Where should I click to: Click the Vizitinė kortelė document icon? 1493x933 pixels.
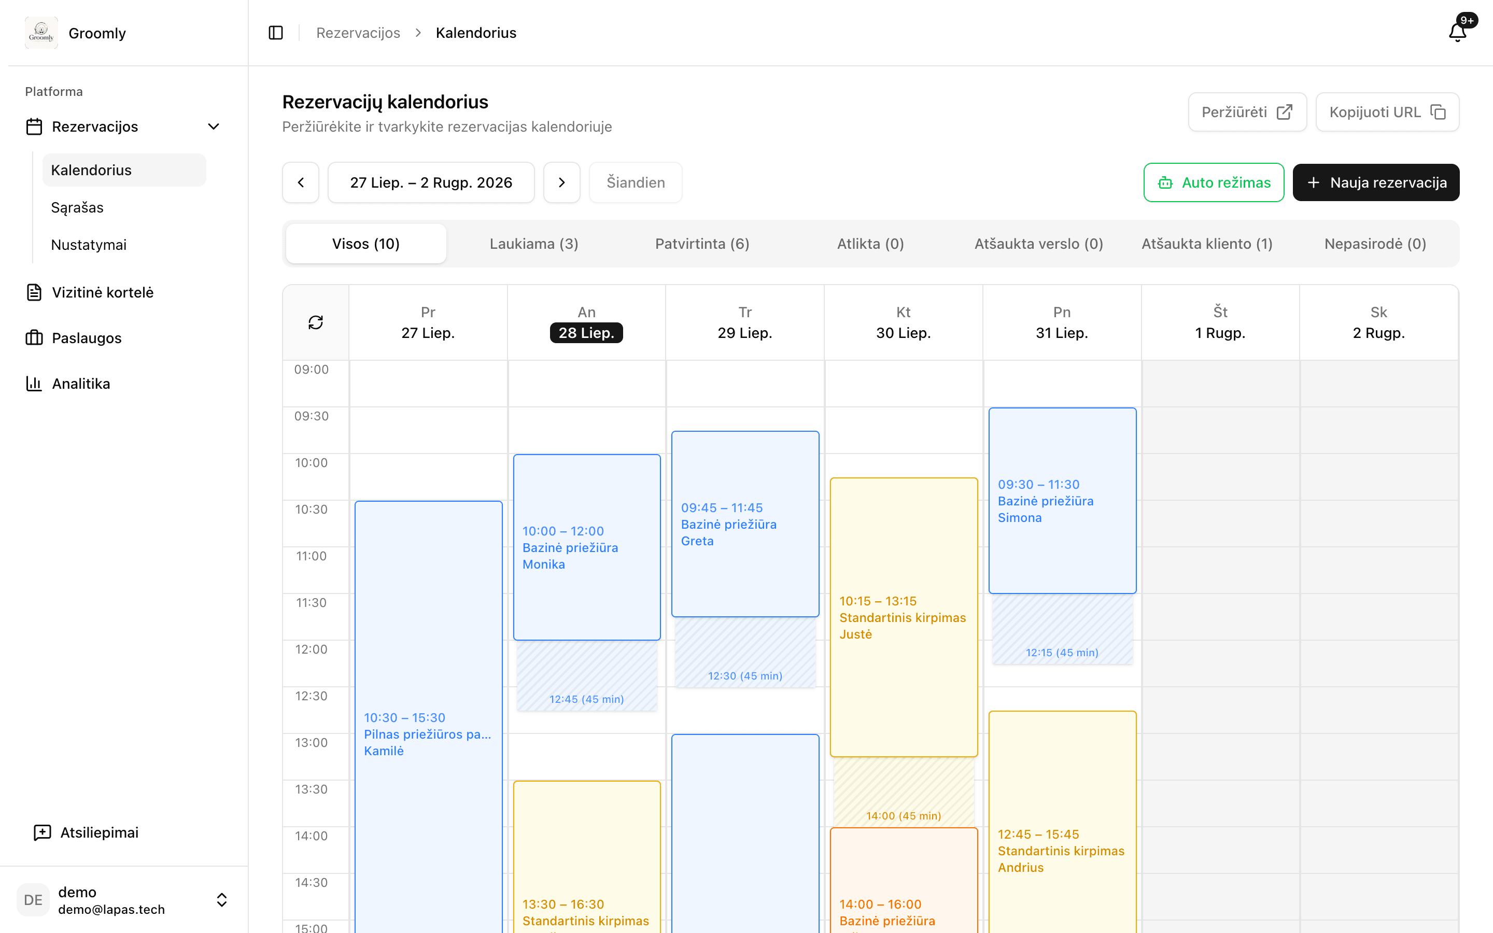point(34,292)
